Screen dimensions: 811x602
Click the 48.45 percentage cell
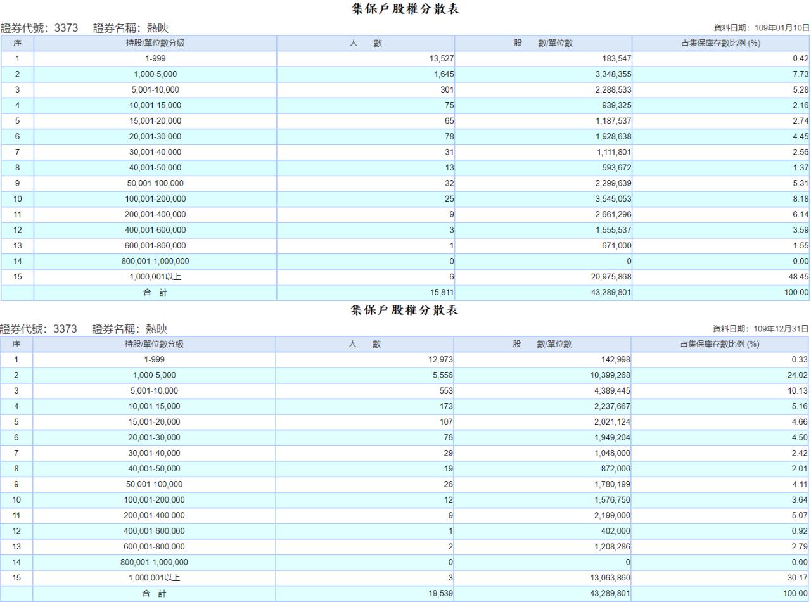[x=796, y=277]
